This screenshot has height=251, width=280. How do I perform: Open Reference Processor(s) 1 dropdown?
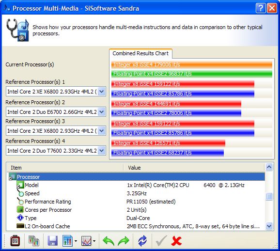point(101,92)
